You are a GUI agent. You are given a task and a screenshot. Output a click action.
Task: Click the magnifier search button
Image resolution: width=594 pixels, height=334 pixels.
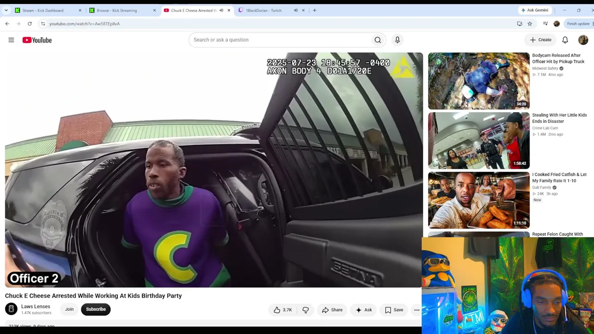point(378,40)
